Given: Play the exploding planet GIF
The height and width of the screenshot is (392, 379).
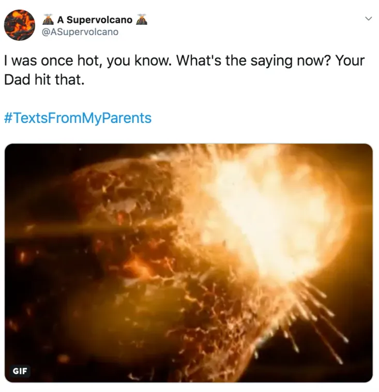Looking at the screenshot, I should pos(189,263).
